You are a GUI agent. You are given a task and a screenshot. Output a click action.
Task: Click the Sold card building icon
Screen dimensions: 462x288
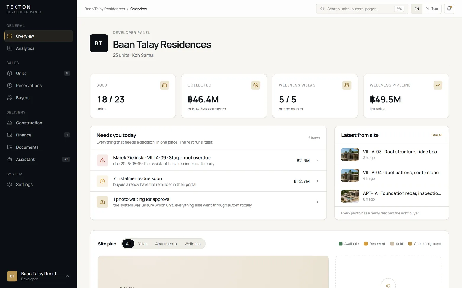pos(165,85)
